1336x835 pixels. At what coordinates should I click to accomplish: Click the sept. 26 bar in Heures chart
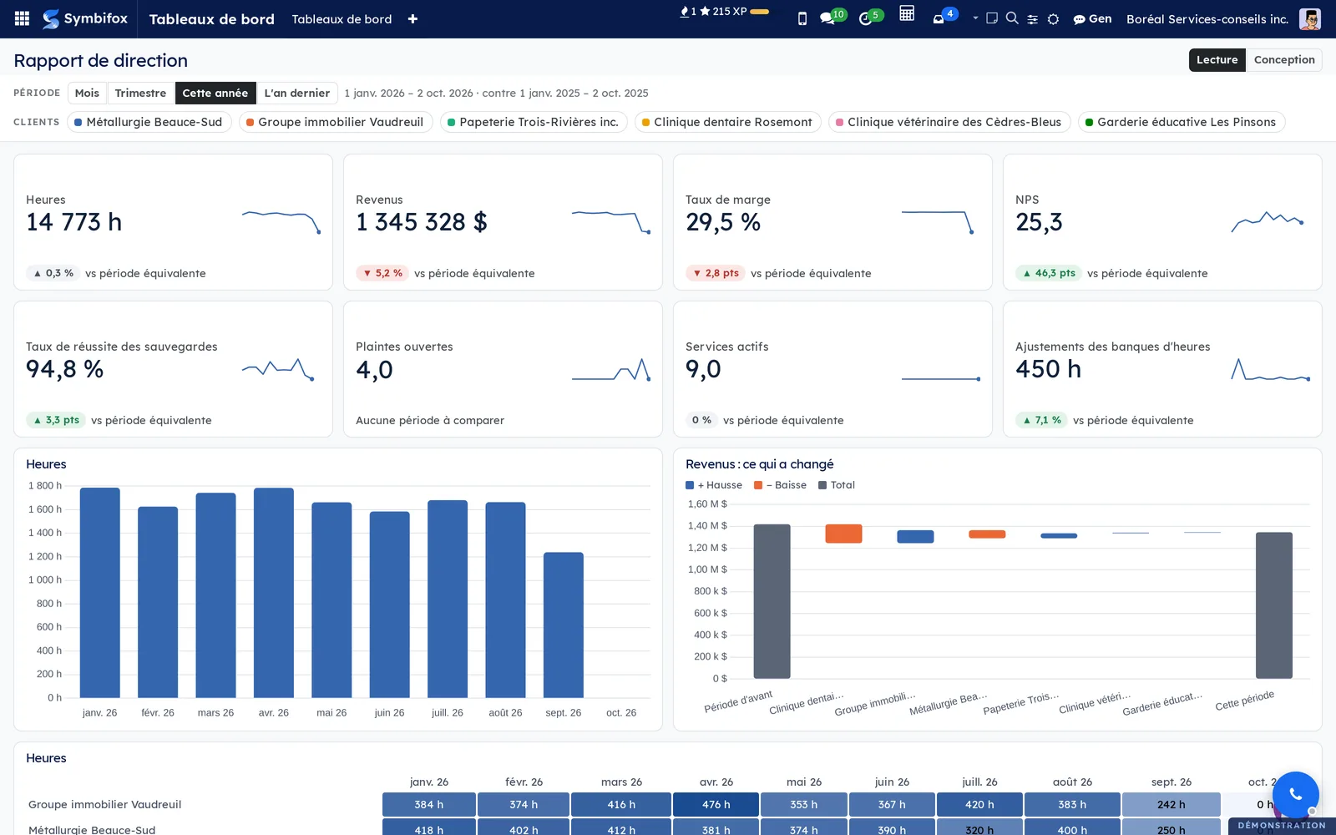564,625
